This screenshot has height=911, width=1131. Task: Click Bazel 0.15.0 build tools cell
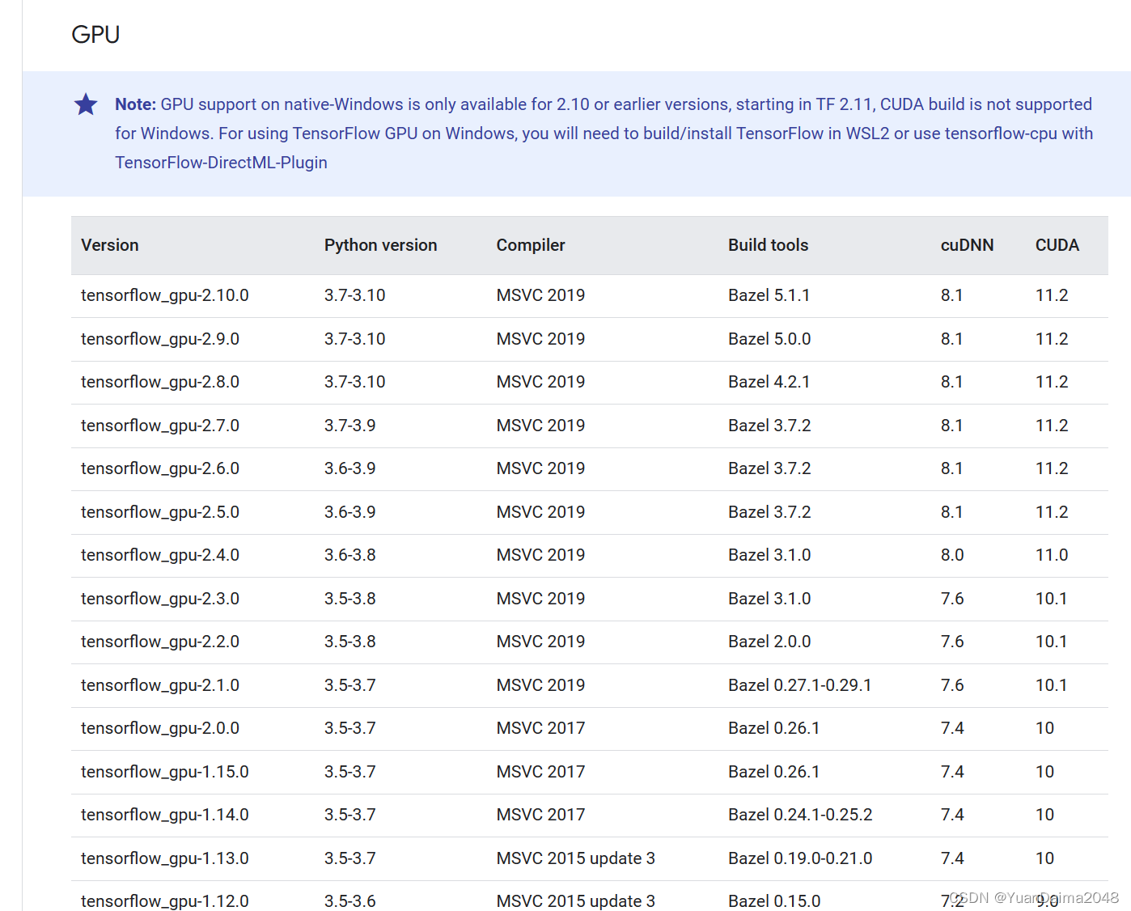[774, 901]
